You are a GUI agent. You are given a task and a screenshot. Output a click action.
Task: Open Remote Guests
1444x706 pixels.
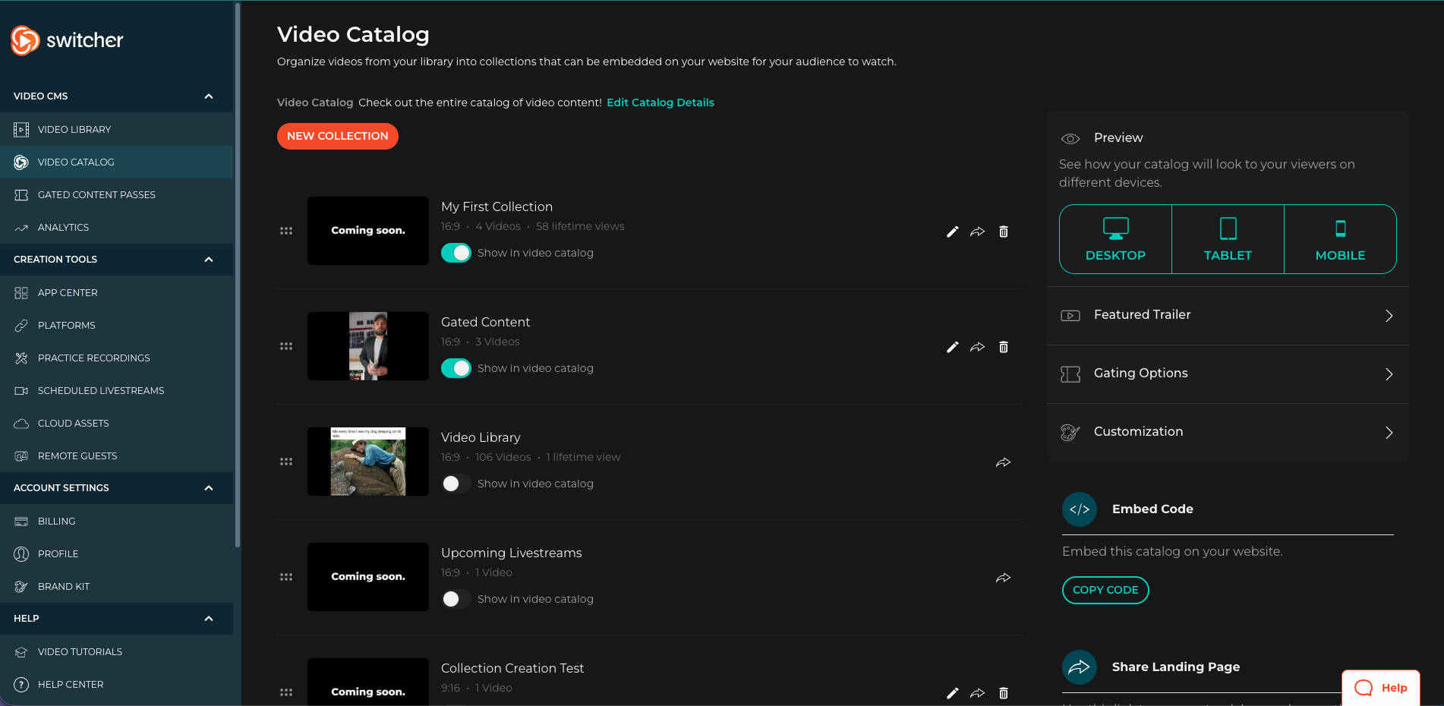(117, 456)
